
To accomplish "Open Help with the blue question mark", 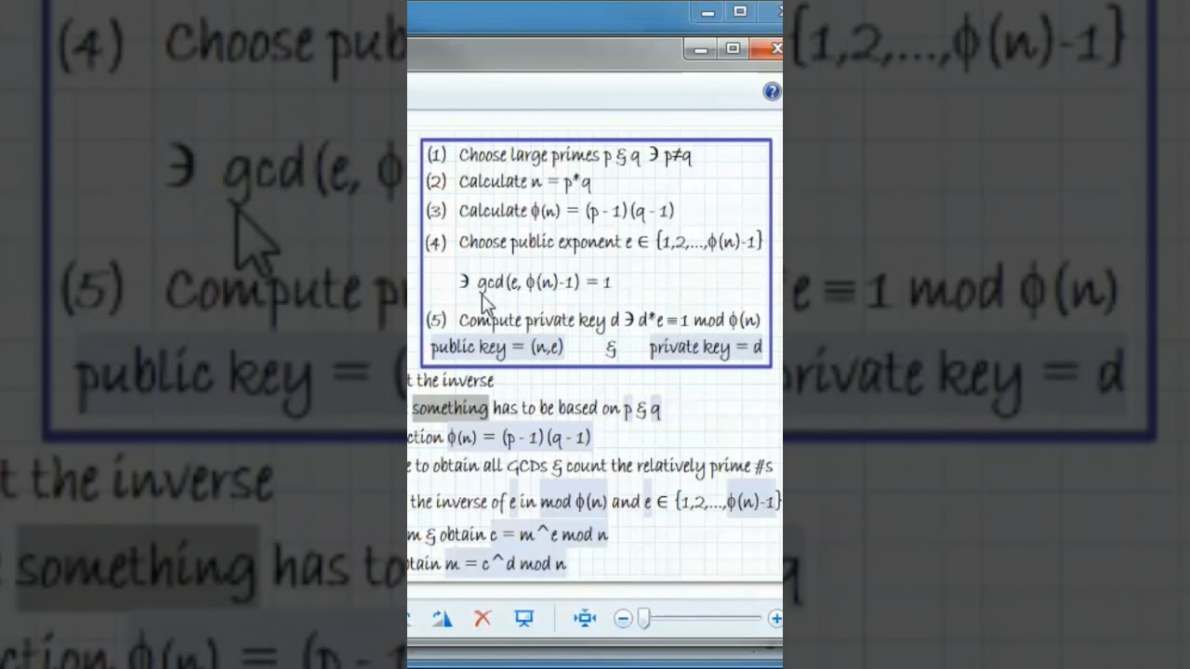I will [x=772, y=91].
